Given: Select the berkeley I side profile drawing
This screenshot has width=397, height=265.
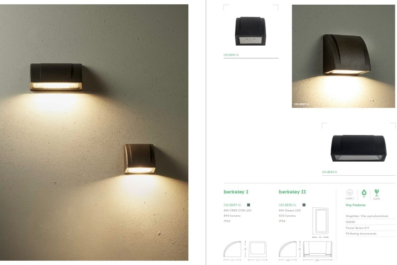Looking at the screenshot, I should point(232,249).
